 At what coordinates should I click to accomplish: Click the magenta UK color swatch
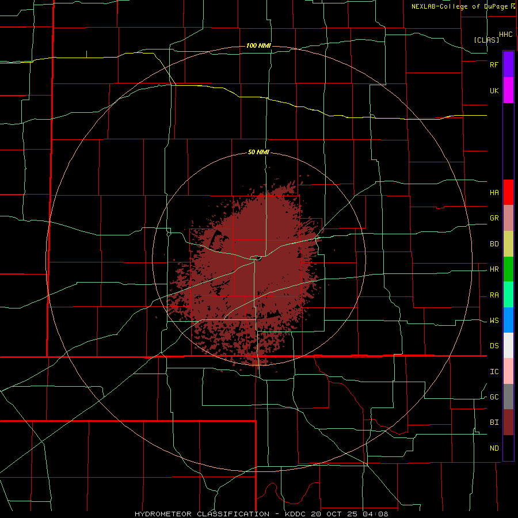[508, 90]
